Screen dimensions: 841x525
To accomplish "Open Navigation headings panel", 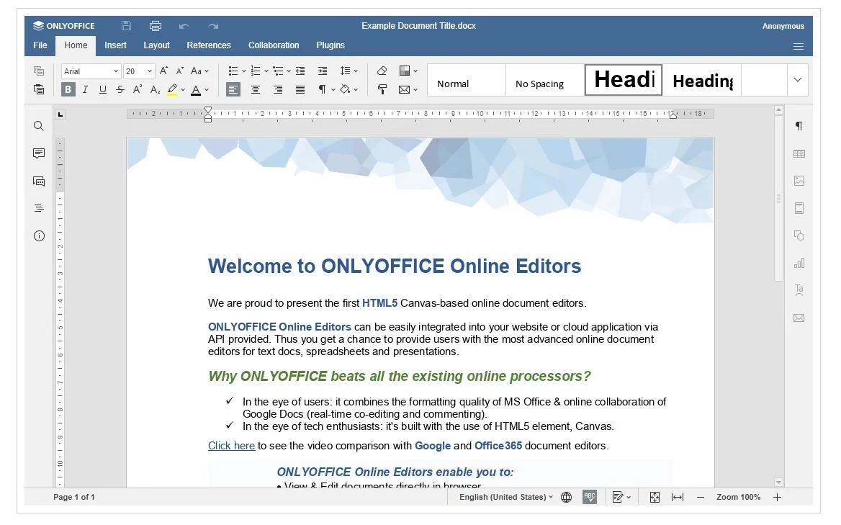I will (39, 208).
